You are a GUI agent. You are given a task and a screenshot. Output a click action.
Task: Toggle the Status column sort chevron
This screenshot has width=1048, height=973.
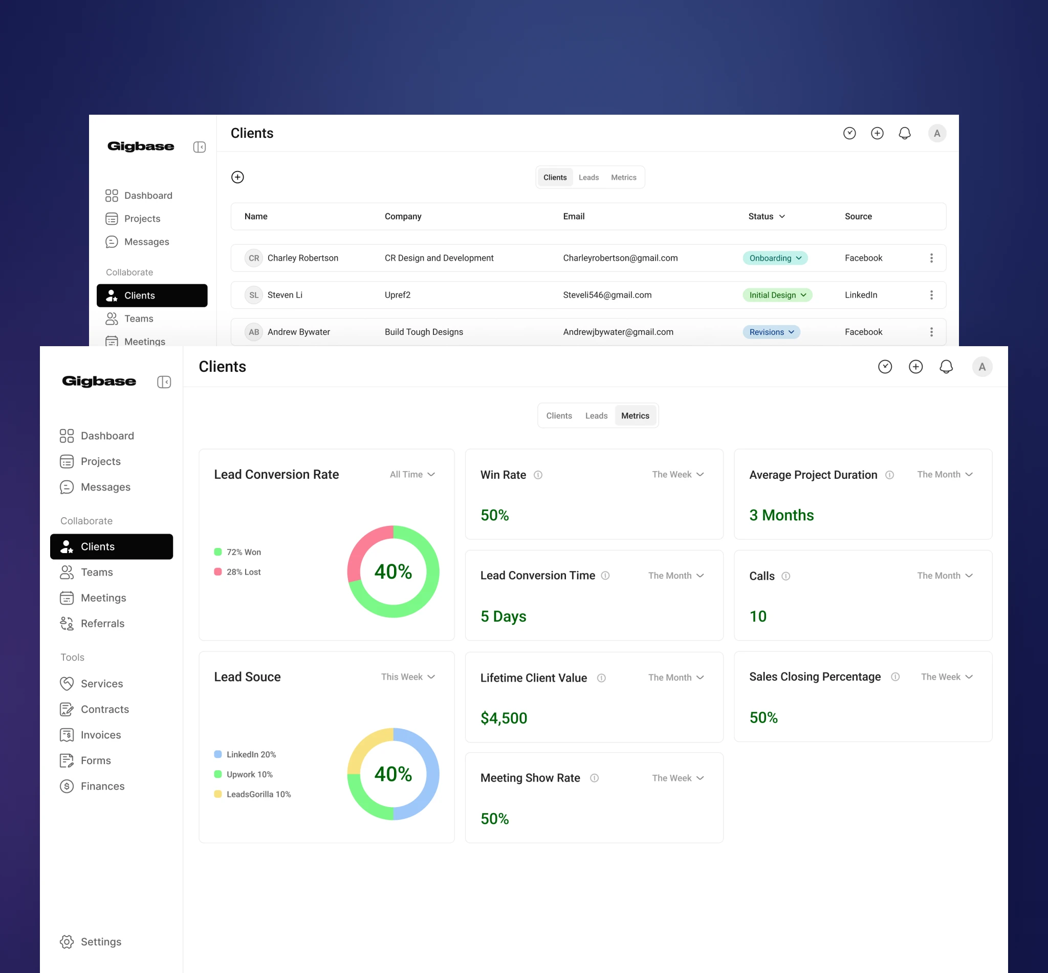782,217
